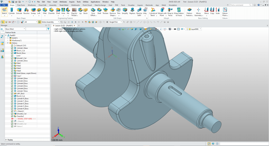
Task: Expand the Solid(1) tree node
Action: 8,38
